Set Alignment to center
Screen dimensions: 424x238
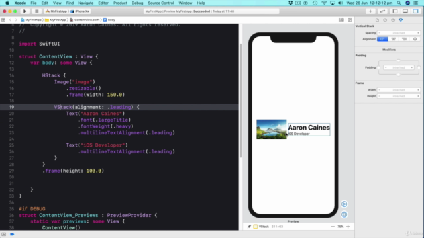[394, 39]
